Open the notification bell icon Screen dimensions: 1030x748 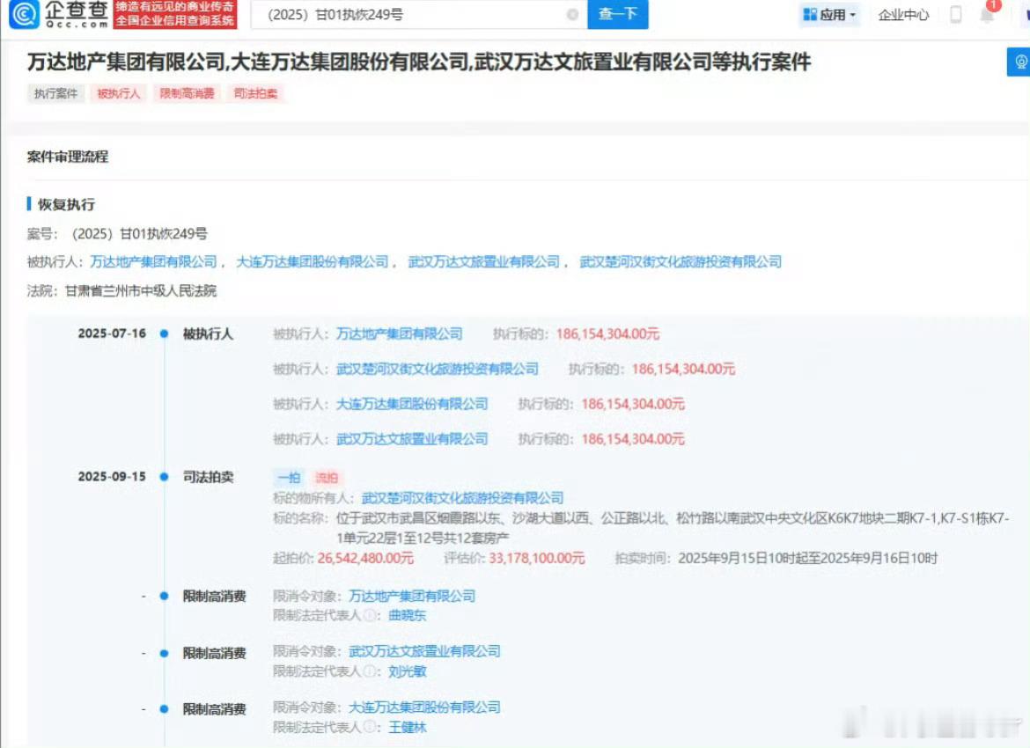pos(987,14)
